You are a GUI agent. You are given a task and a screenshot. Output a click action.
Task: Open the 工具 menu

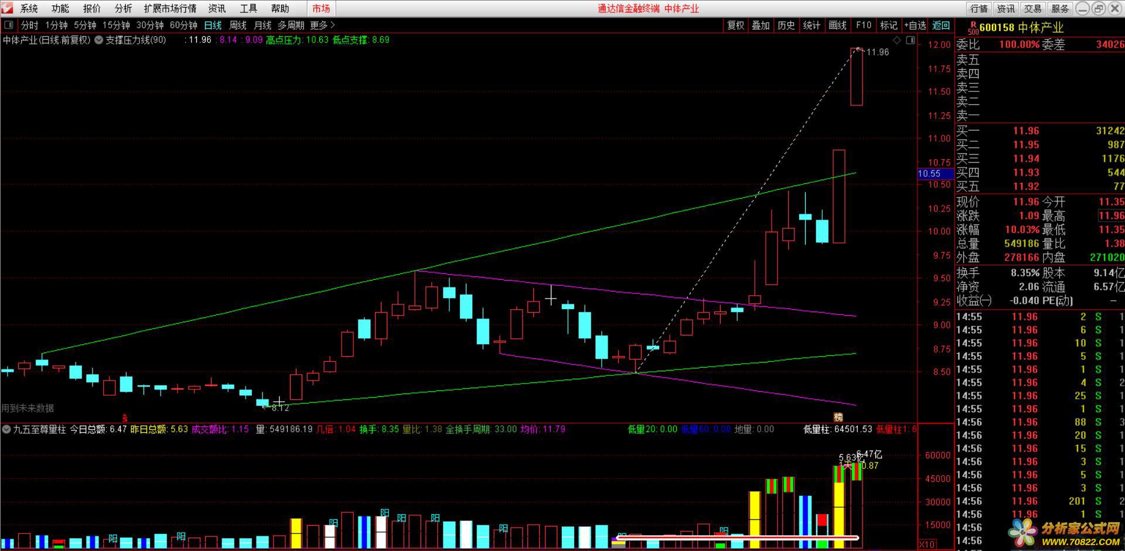pos(248,8)
